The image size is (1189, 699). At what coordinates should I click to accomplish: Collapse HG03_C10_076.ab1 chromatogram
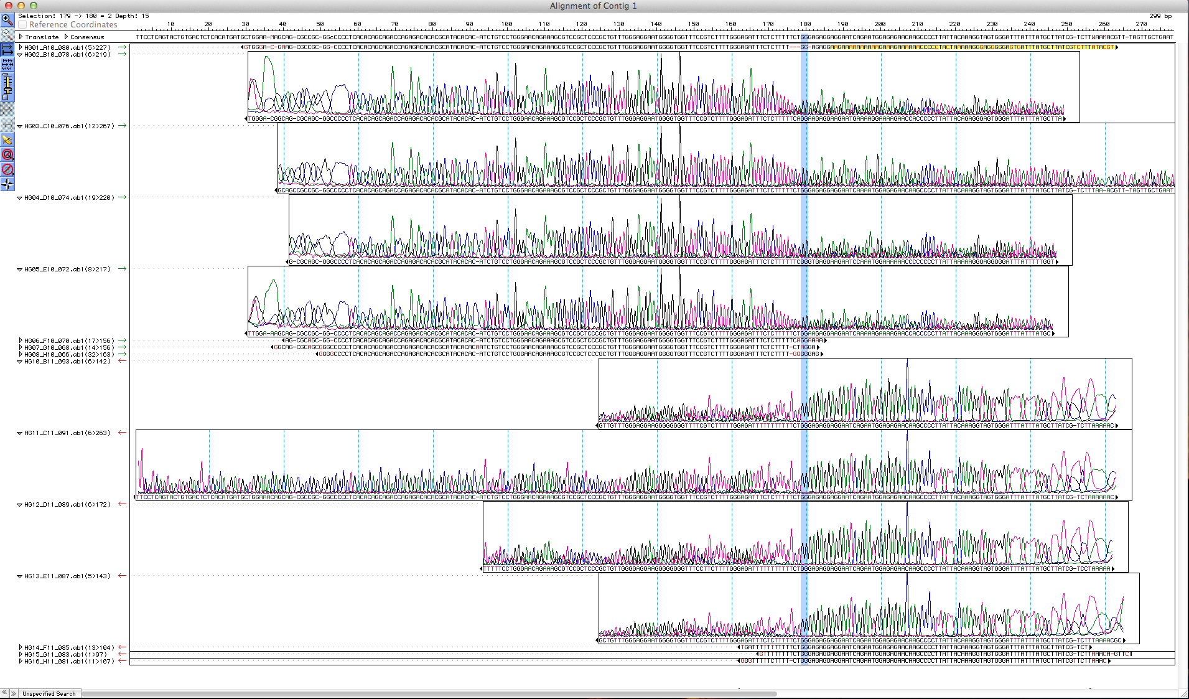20,126
